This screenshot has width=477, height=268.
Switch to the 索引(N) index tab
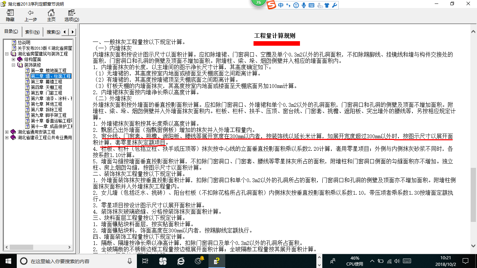pyautogui.click(x=32, y=32)
